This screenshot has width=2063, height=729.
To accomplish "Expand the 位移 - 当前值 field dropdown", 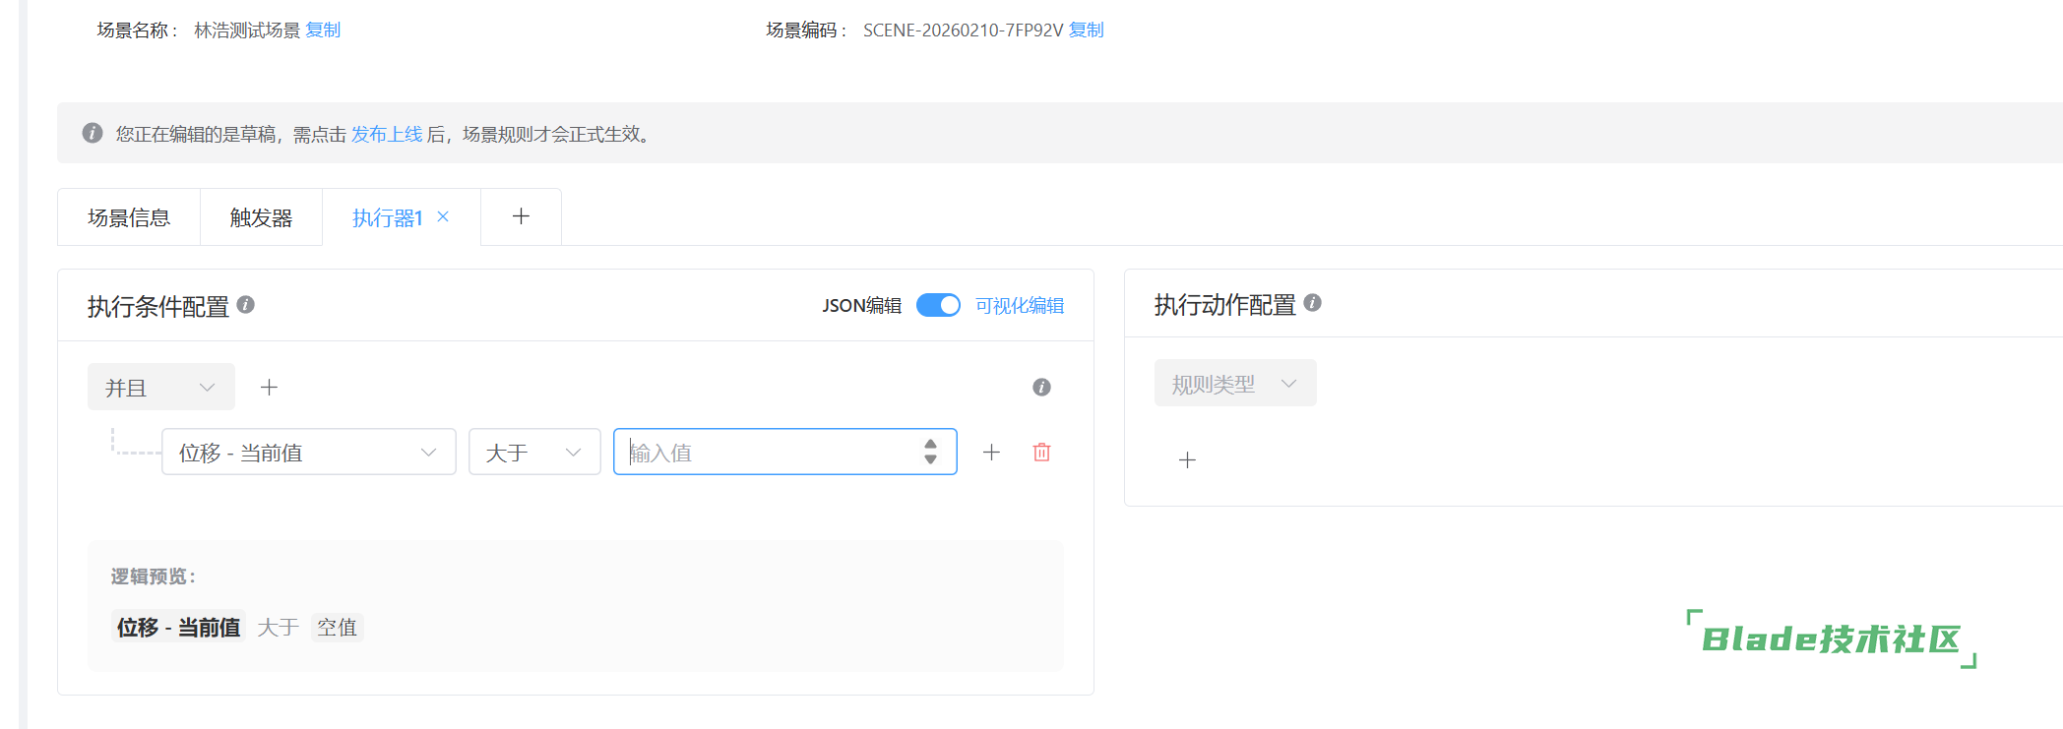I will (308, 453).
